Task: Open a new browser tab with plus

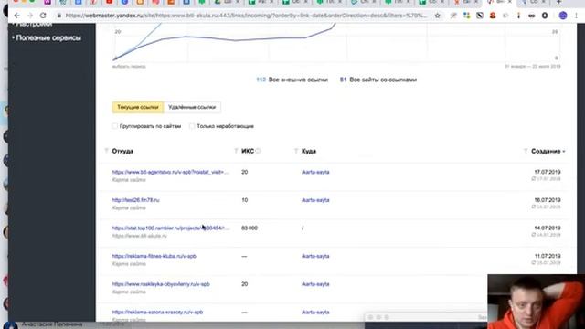Action: [x=558, y=2]
